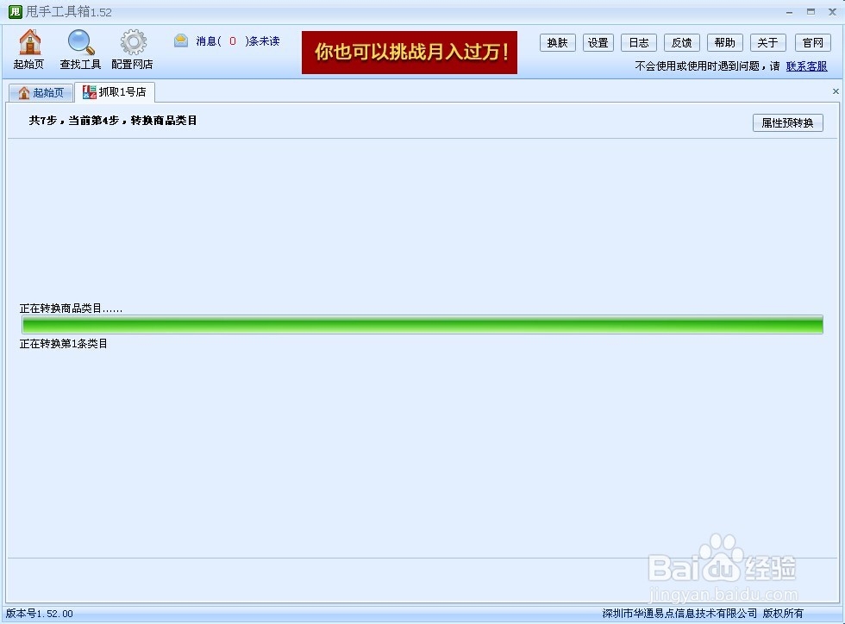Click the 消息 message envelope icon
The image size is (845, 624).
click(180, 40)
